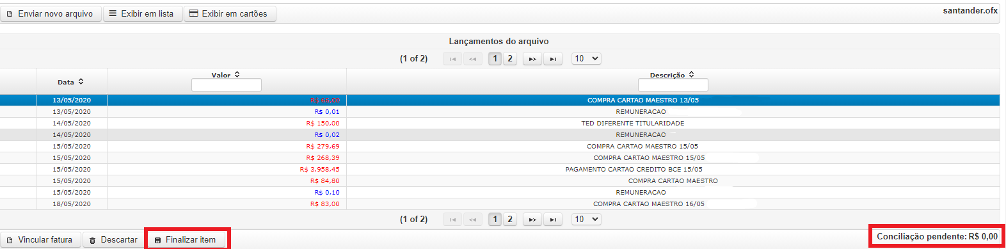Sort the Valor column with its sort icon
The width and height of the screenshot is (1006, 249).
[237, 75]
